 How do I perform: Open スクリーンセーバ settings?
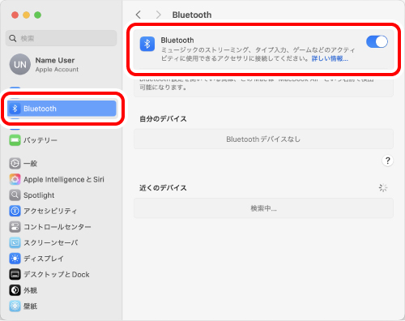point(62,242)
